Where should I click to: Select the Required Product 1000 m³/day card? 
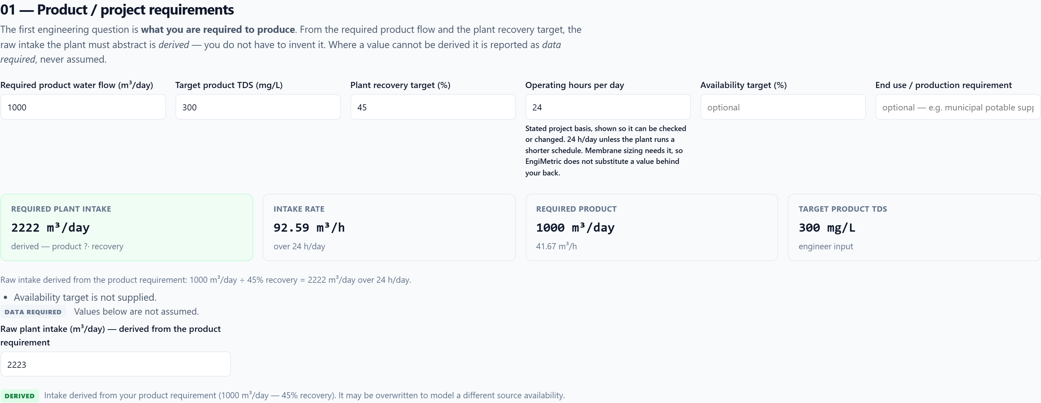[652, 228]
